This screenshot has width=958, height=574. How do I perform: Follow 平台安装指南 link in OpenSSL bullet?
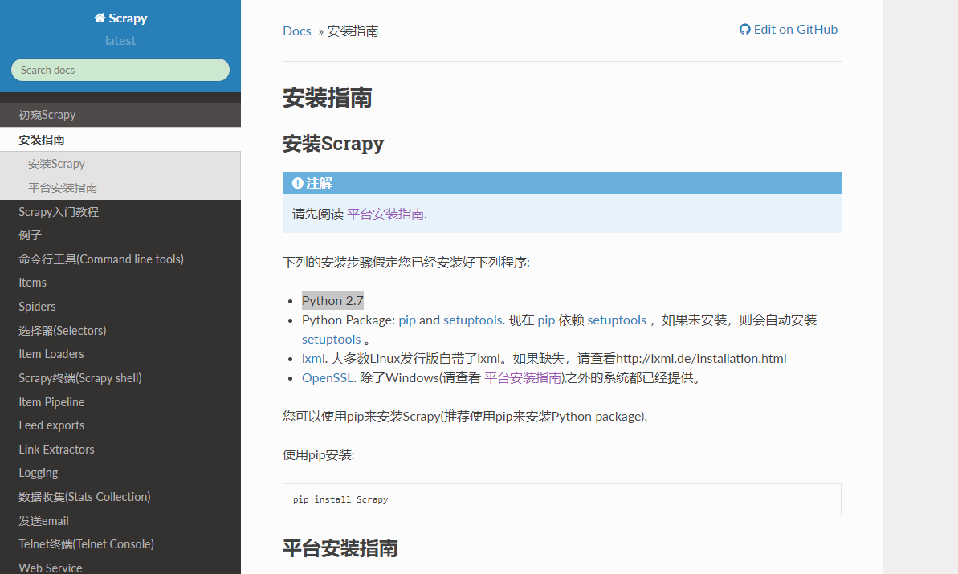(523, 378)
